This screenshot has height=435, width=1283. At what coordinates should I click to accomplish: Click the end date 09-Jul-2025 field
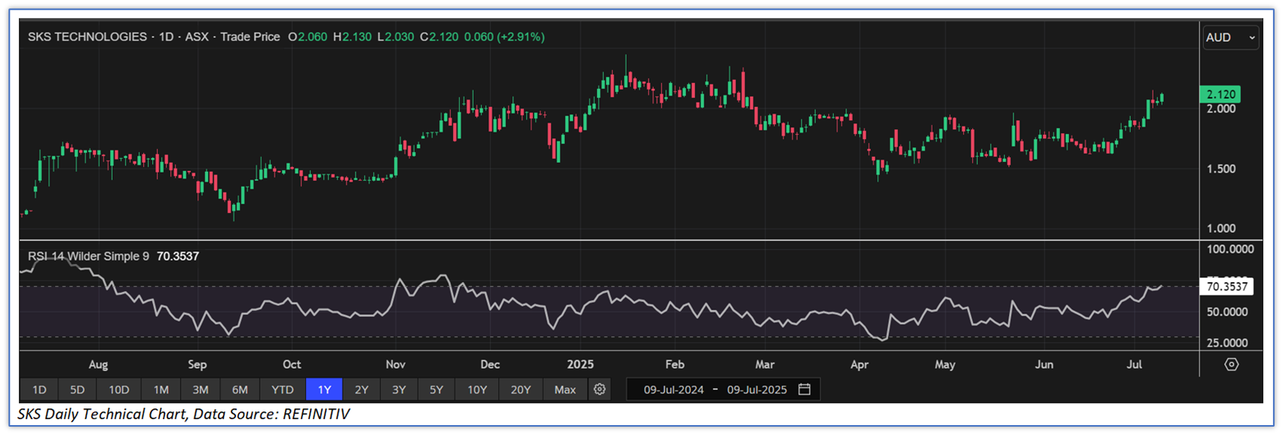757,389
